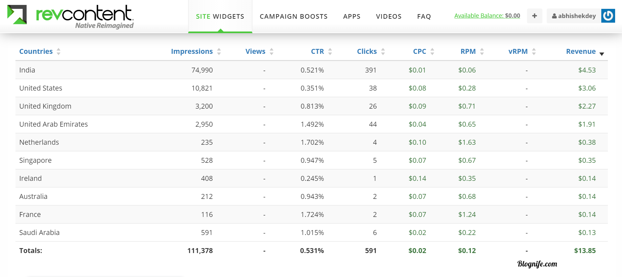Click India clicks value 391
This screenshot has width=622, height=277.
371,70
